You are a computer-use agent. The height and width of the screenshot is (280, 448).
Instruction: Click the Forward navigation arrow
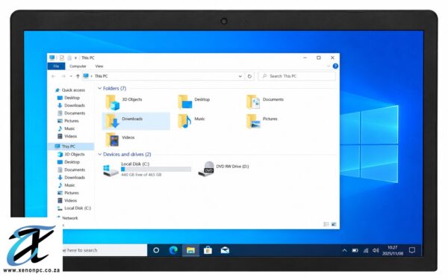click(x=63, y=76)
